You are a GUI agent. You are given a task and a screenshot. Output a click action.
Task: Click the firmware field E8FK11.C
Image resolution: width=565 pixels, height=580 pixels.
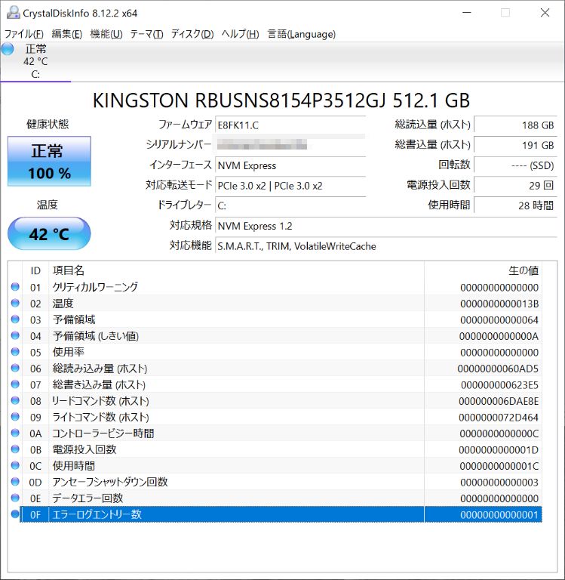tap(290, 125)
